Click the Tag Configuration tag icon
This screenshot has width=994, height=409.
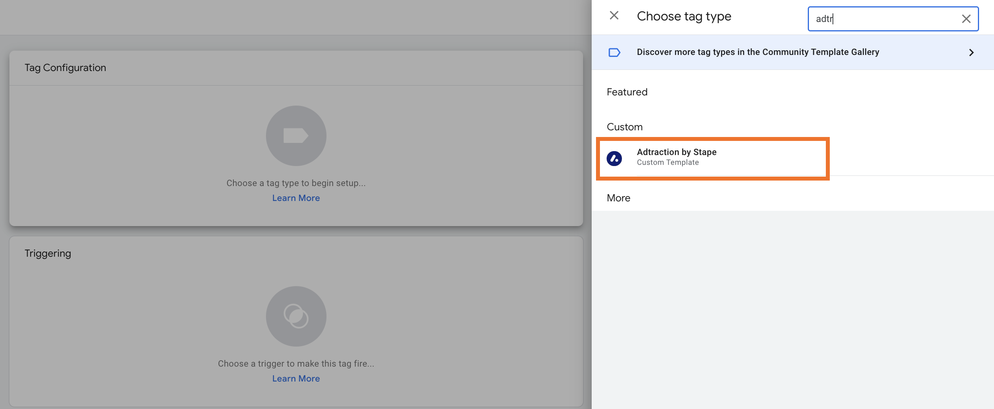click(296, 136)
